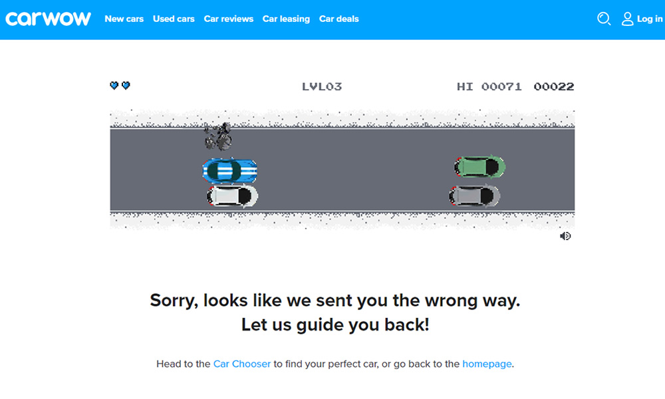The height and width of the screenshot is (399, 665).
Task: Mute the game sound speaker icon
Action: (565, 236)
